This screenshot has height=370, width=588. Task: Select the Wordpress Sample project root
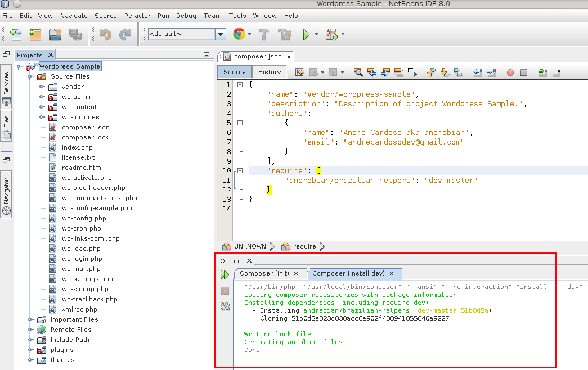click(x=70, y=66)
